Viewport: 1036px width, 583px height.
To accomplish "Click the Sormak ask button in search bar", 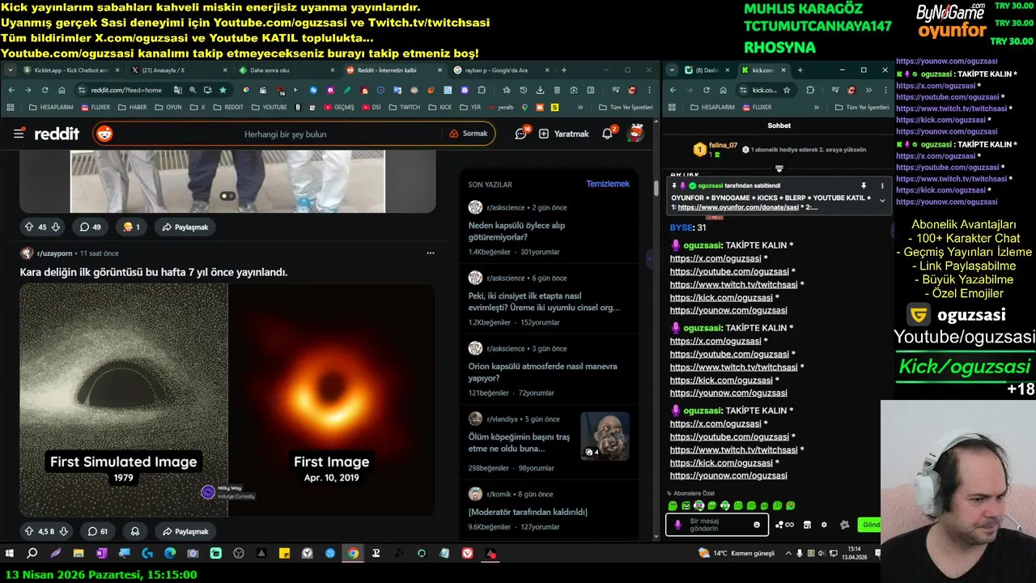I will click(469, 134).
